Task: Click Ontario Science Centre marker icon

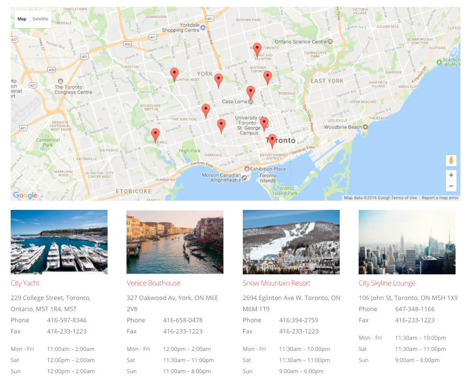Action: coord(331,42)
